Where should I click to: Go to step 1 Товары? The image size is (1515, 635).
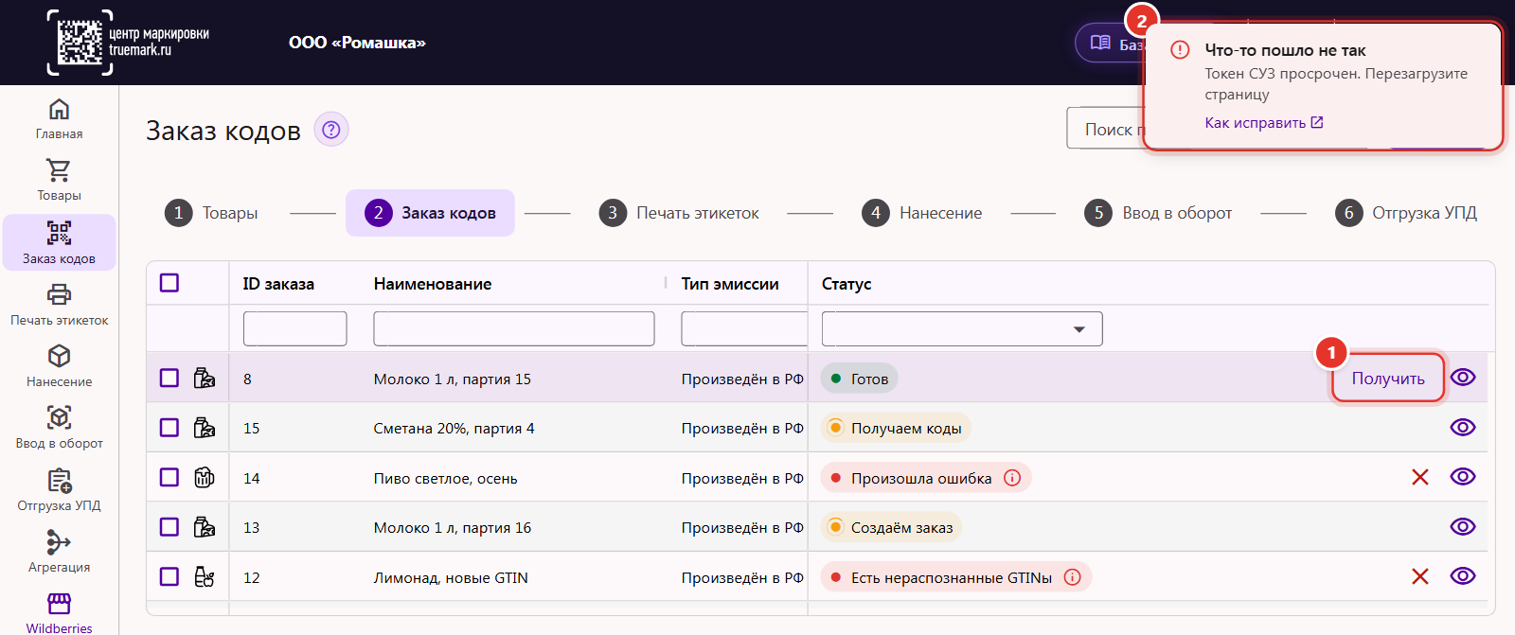click(x=211, y=213)
